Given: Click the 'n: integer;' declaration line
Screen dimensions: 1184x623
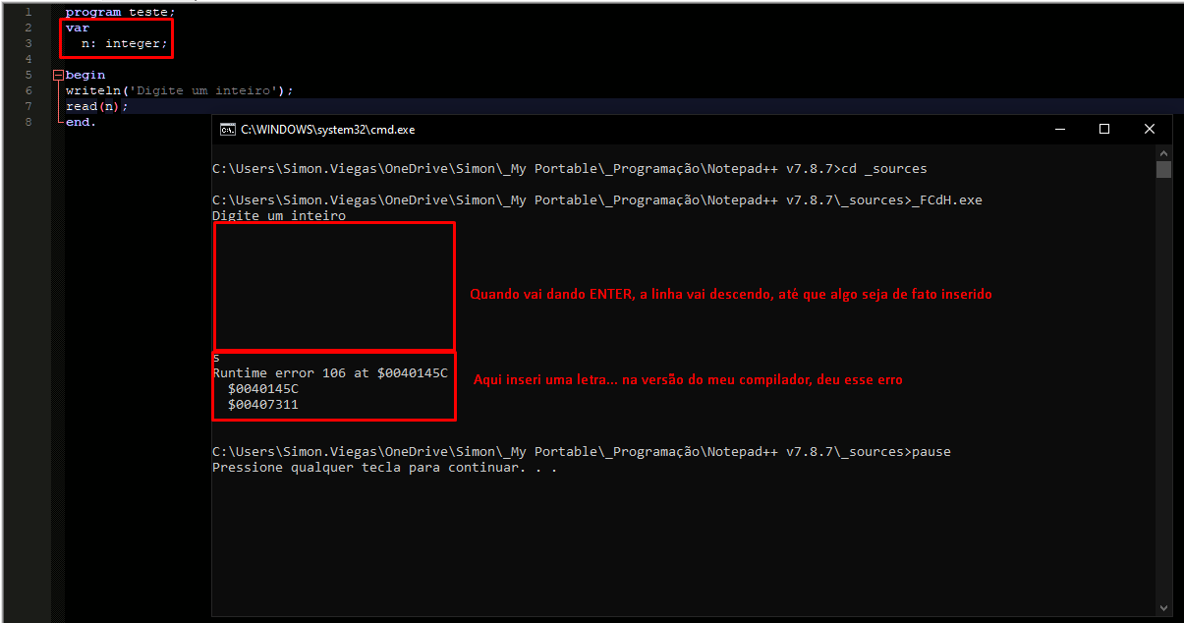Looking at the screenshot, I should point(125,43).
